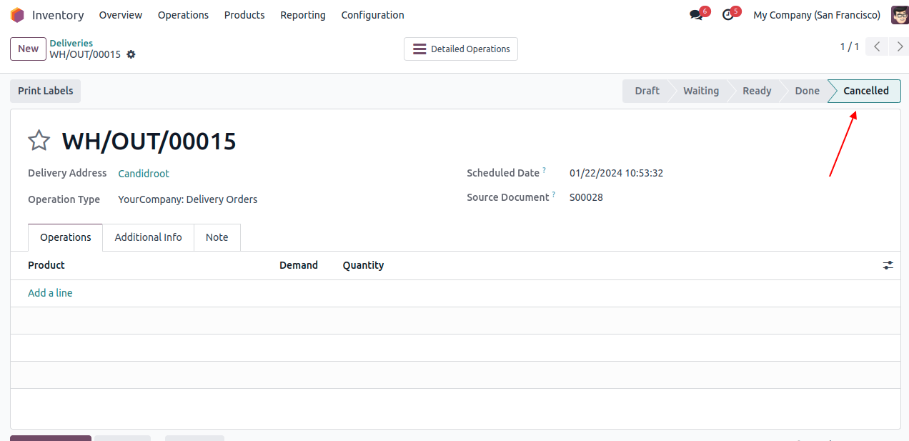Click the user avatar picture

899,15
